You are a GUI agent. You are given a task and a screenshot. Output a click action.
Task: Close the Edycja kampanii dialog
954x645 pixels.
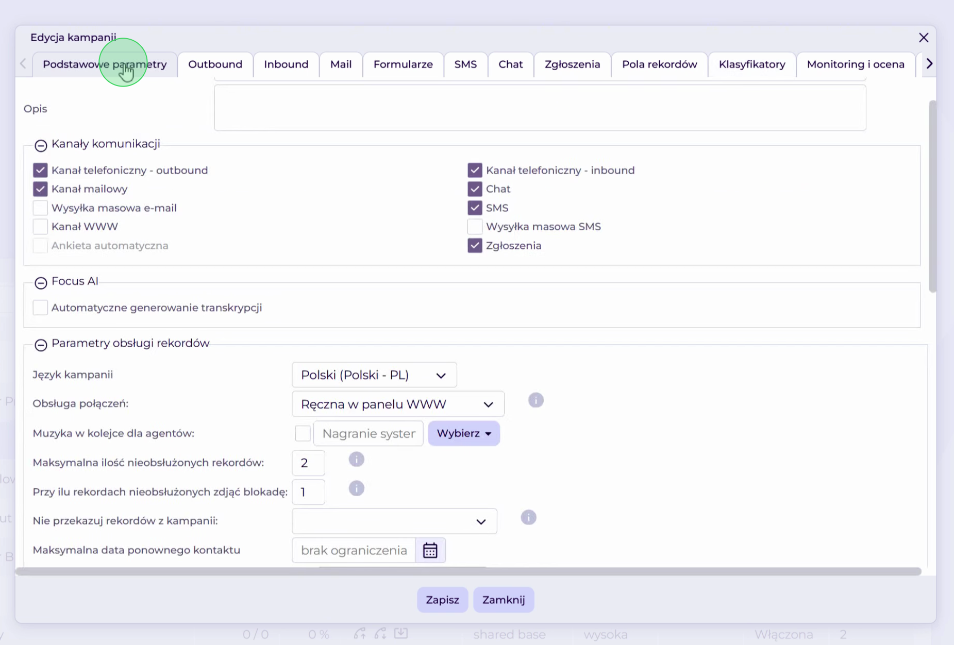(924, 38)
